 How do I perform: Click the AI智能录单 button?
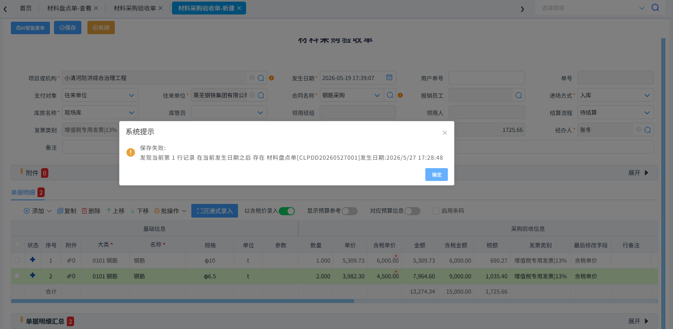[30, 28]
